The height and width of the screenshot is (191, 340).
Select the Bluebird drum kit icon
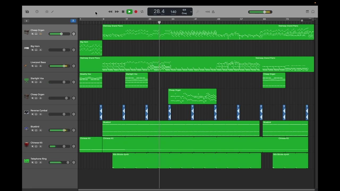[27, 129]
